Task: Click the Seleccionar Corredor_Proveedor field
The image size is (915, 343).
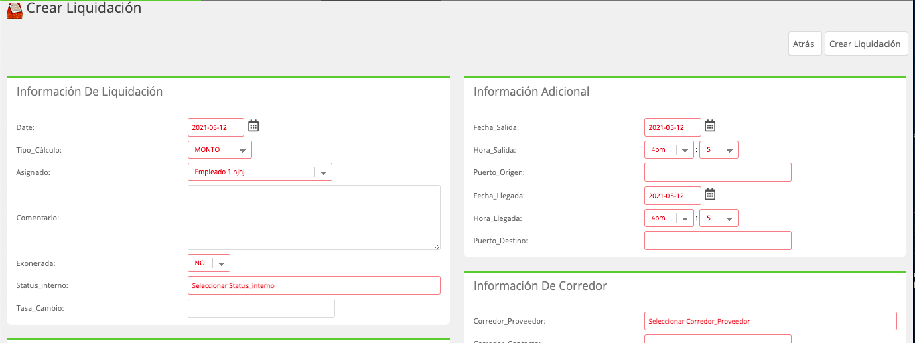Action: pos(770,321)
